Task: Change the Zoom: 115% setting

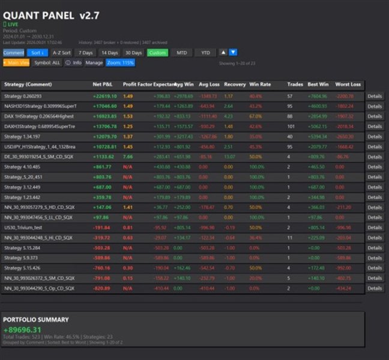Action: pyautogui.click(x=121, y=63)
